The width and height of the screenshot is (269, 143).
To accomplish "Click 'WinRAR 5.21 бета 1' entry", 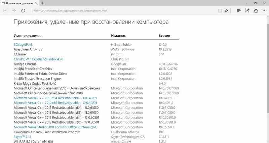I will click(33, 141).
